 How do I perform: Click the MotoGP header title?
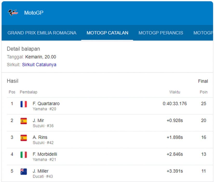pos(34,13)
